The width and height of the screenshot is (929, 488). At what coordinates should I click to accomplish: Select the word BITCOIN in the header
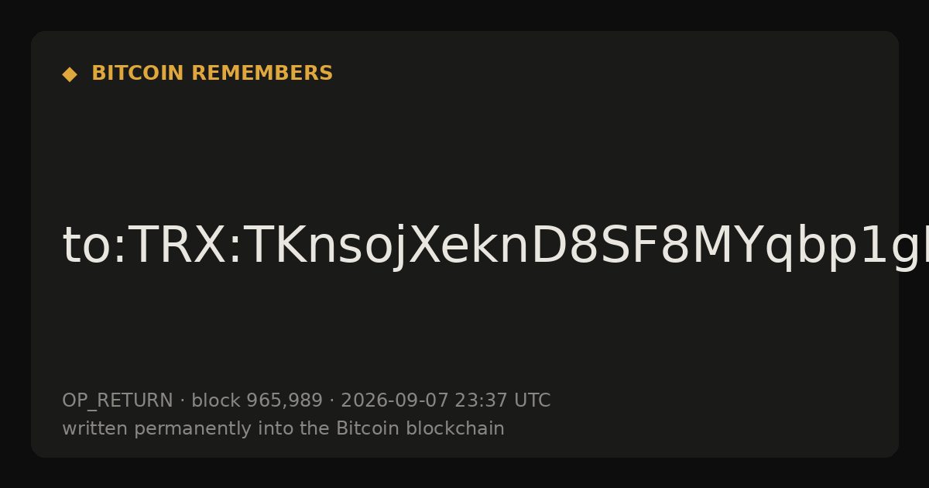138,74
